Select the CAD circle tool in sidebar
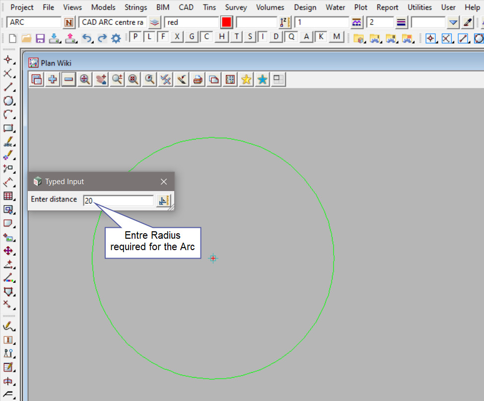This screenshot has height=401, width=484. point(8,101)
